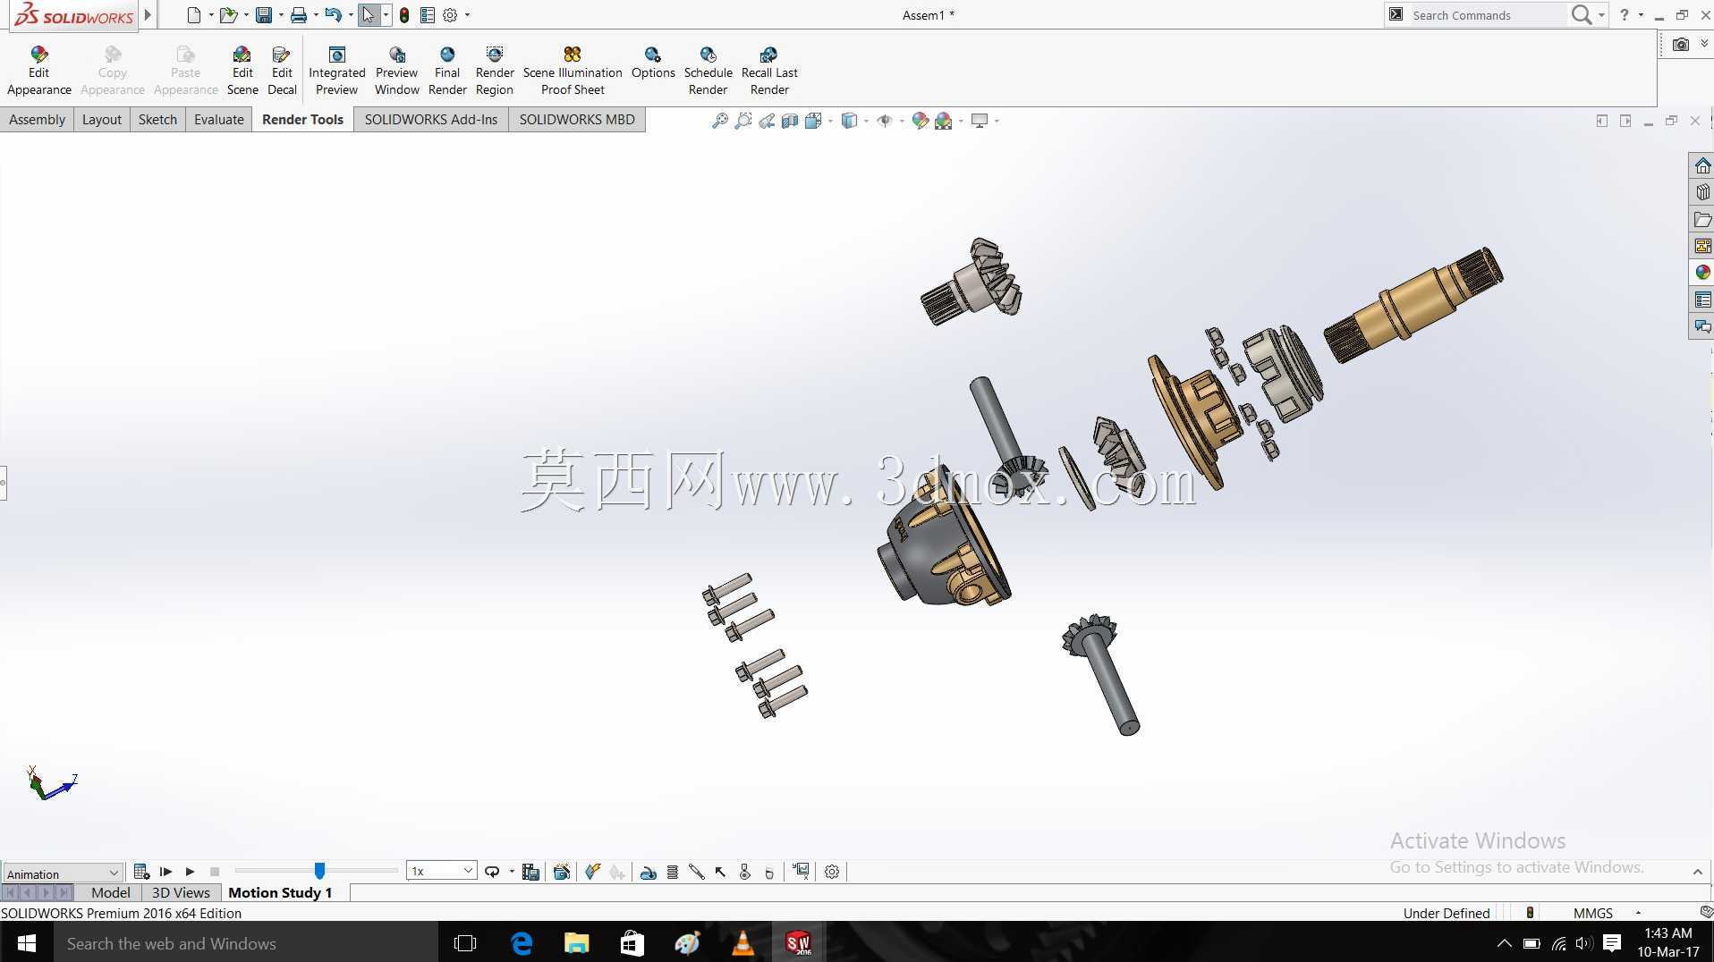Screen dimensions: 1714x962
Task: Switch to Previous View
Action: [x=767, y=121]
